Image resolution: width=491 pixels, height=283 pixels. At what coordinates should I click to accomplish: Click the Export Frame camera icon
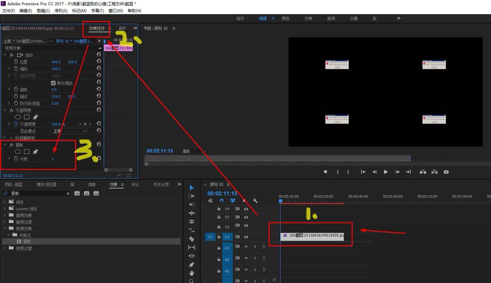coord(446,172)
